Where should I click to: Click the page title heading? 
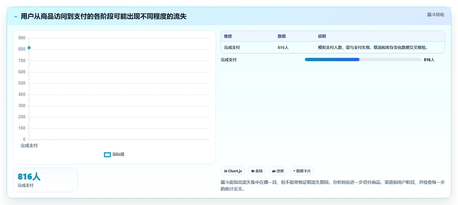click(103, 16)
